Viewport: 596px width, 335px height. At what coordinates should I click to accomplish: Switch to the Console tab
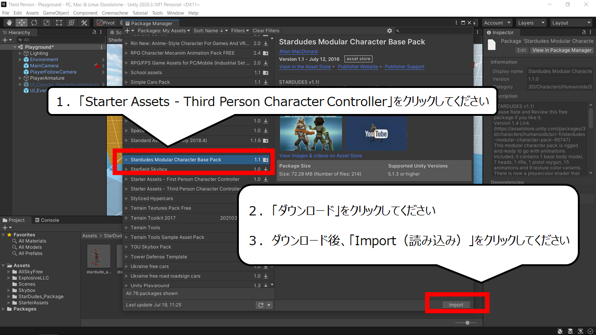coord(47,220)
